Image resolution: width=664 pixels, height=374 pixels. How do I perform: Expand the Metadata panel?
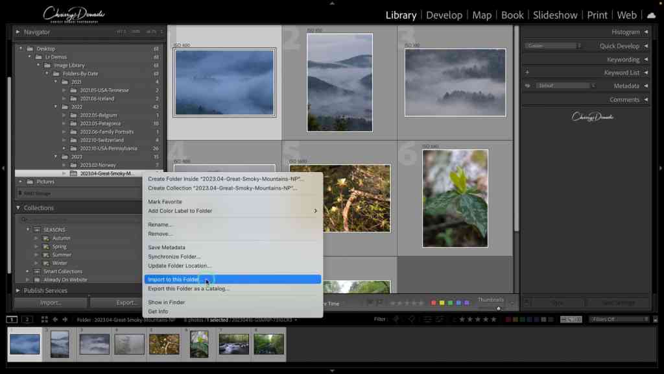pyautogui.click(x=646, y=86)
